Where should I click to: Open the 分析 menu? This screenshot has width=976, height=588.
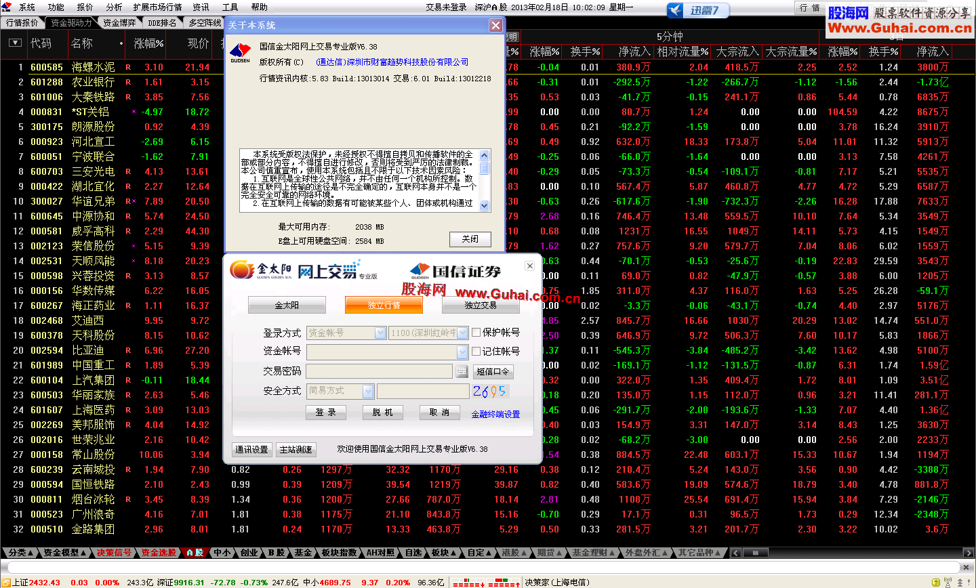pyautogui.click(x=114, y=7)
